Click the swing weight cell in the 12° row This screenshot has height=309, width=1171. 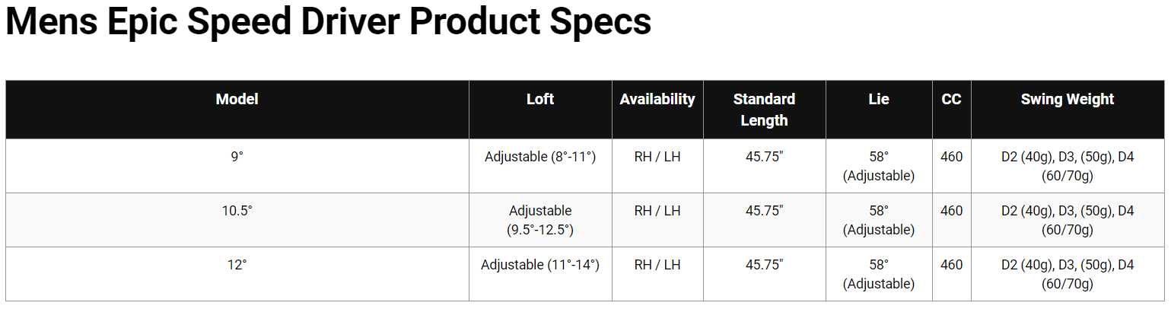[x=1068, y=274]
